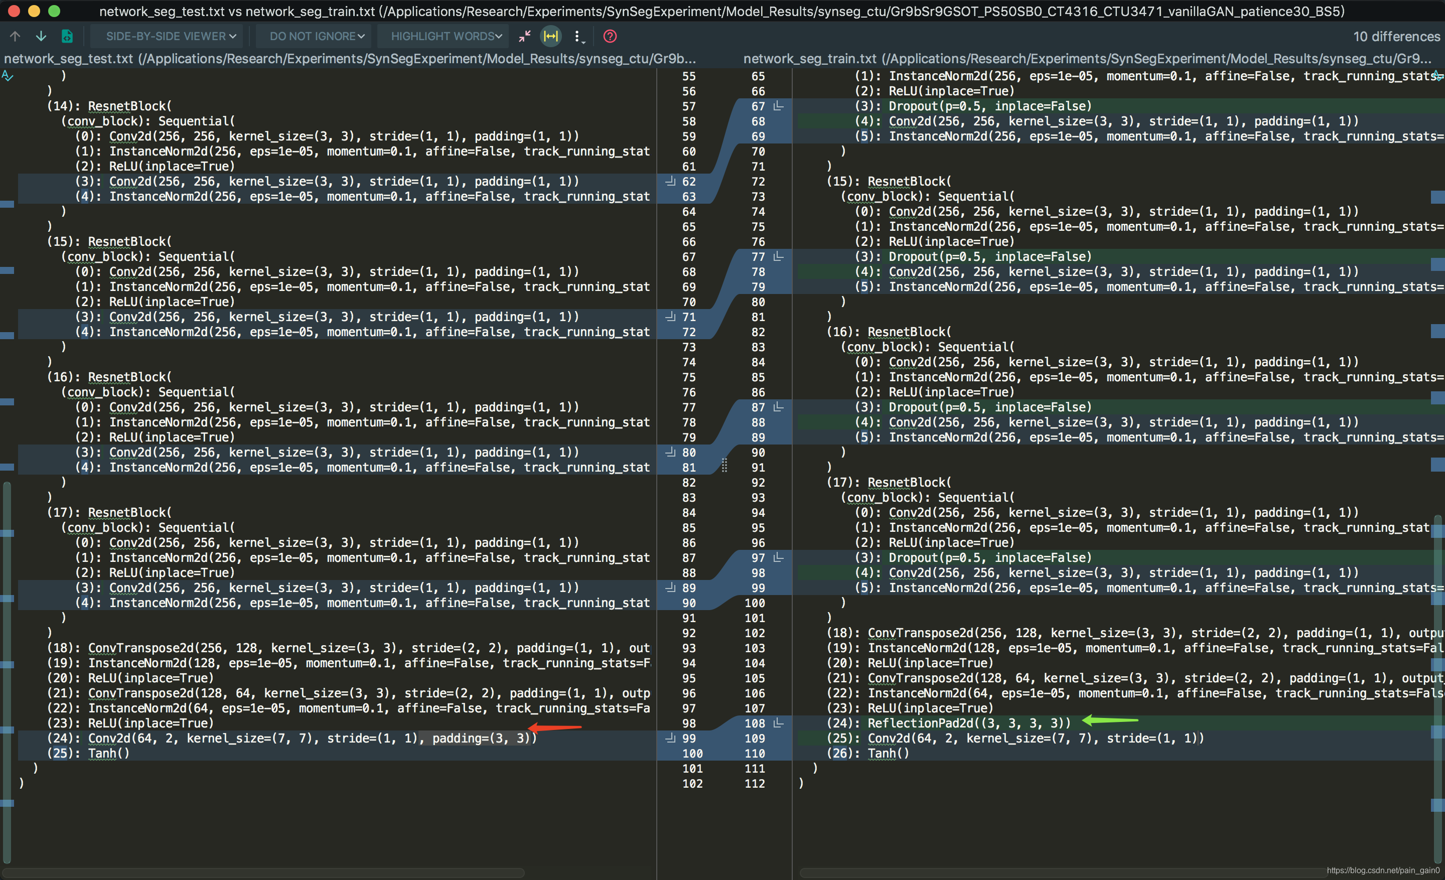Image resolution: width=1445 pixels, height=880 pixels.
Task: Select the collapse-unchanged-lines icon (inward arrows)
Action: tap(524, 36)
